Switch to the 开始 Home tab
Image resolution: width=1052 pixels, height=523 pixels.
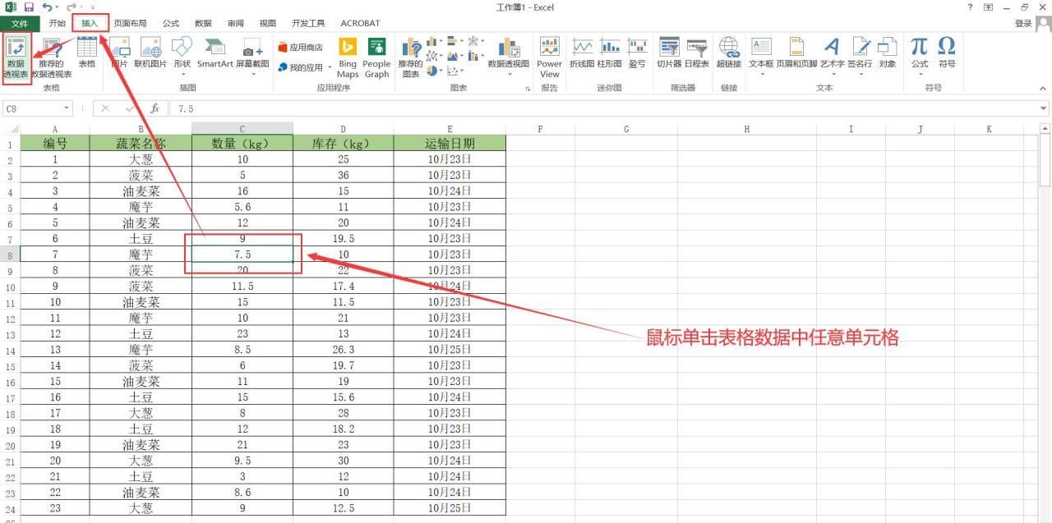tap(57, 23)
